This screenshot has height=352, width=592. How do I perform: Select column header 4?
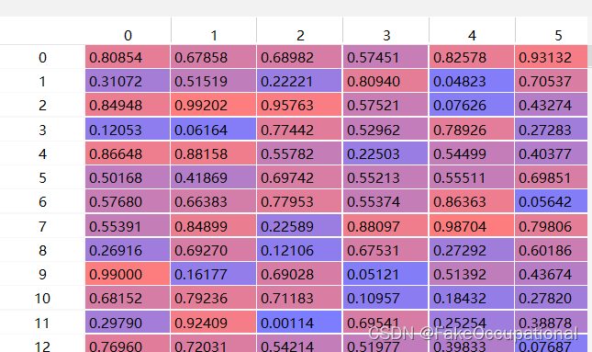point(472,31)
